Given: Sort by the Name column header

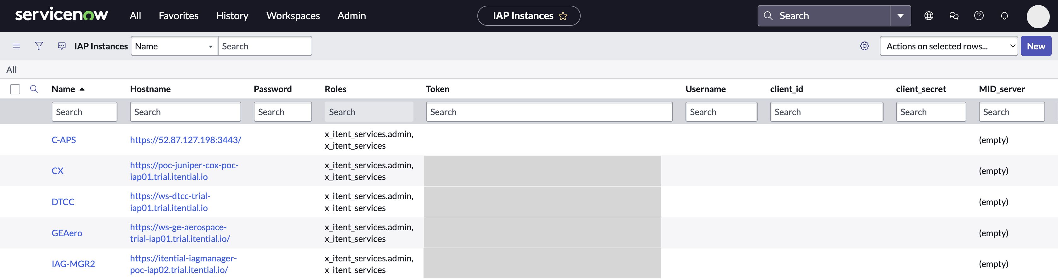Looking at the screenshot, I should tap(63, 89).
